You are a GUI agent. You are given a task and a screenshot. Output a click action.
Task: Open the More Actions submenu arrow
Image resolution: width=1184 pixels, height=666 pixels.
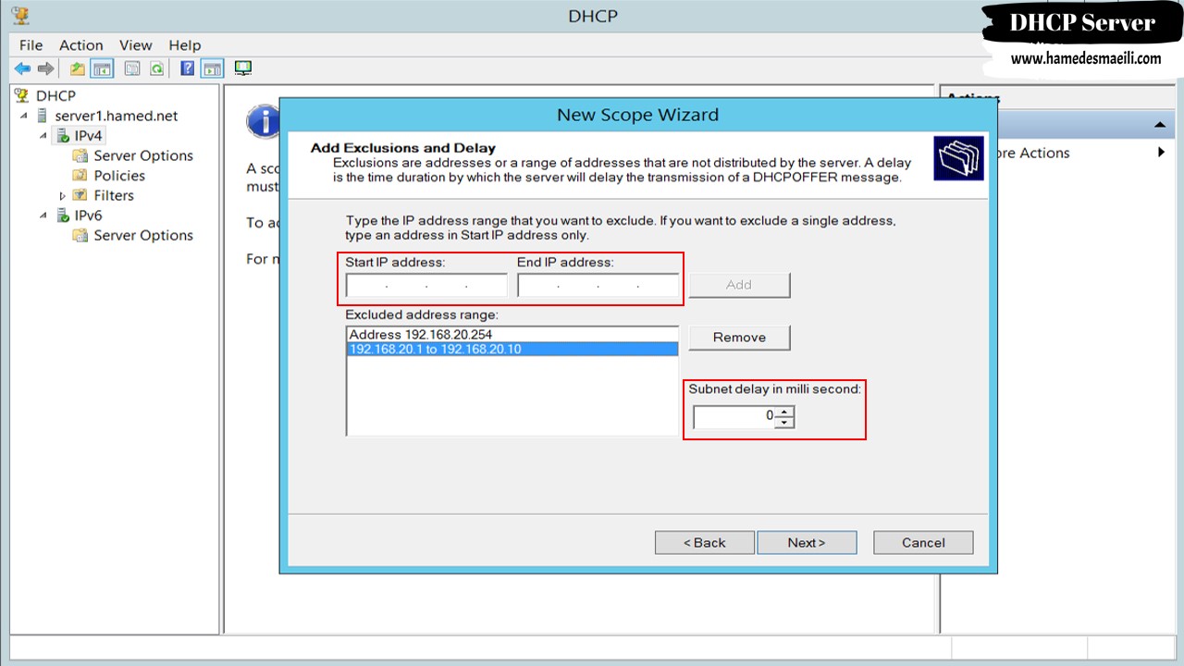pos(1162,153)
